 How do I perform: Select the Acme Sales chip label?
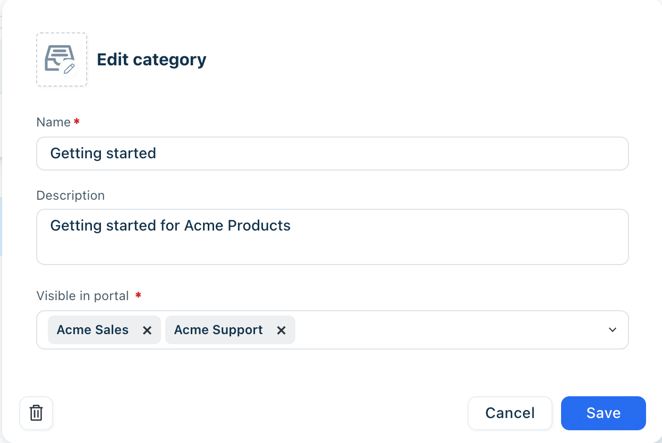92,330
